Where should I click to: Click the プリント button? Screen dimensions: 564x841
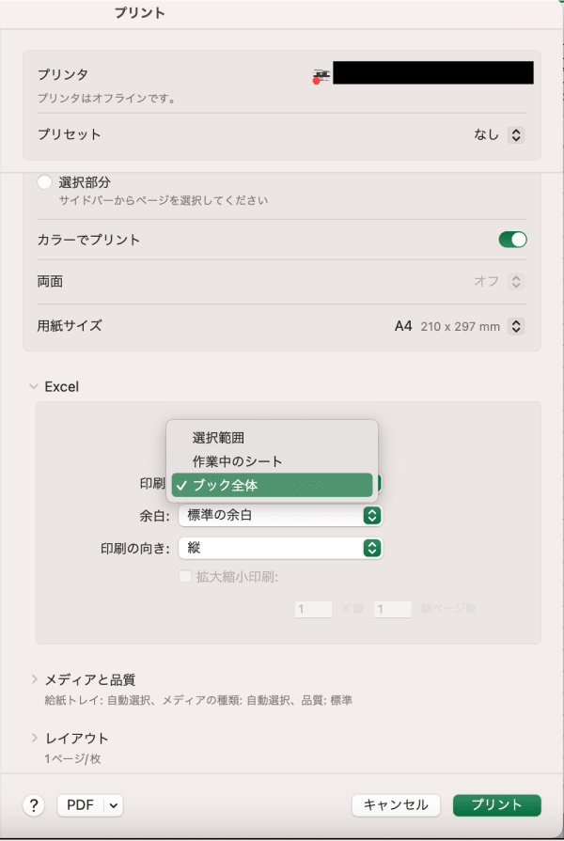pyautogui.click(x=496, y=804)
